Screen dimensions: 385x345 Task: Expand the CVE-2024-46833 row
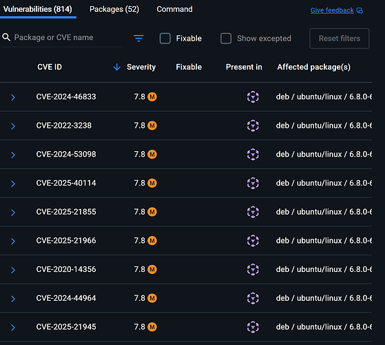[13, 97]
